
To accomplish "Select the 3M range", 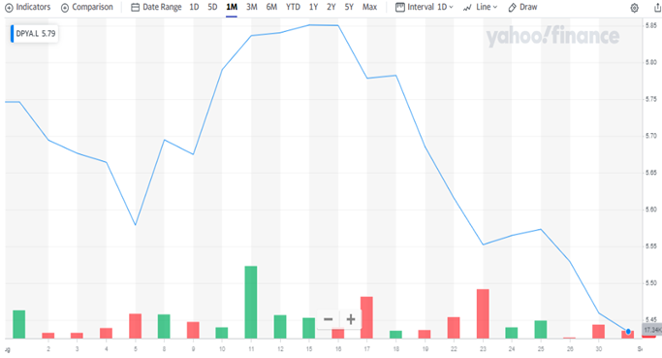I will click(x=252, y=7).
